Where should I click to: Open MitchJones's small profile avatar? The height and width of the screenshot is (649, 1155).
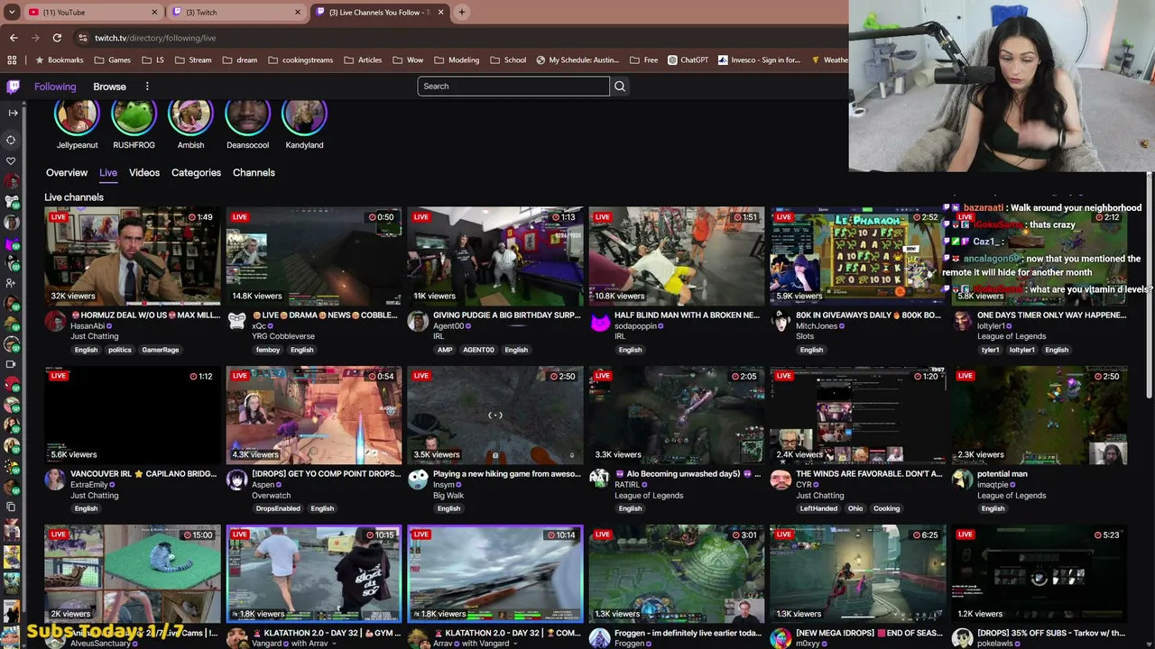tap(781, 323)
